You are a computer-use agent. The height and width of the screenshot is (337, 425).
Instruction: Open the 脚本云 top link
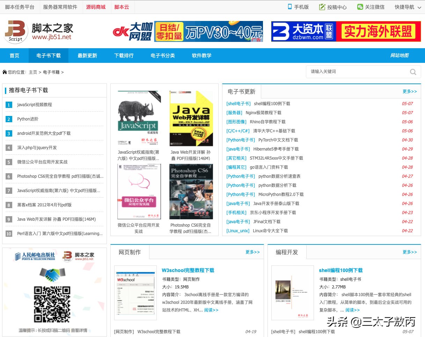pos(122,7)
